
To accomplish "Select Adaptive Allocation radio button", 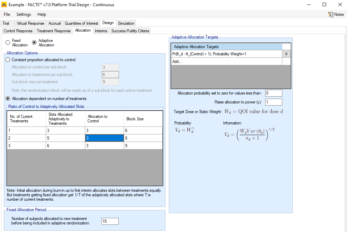I will point(34,43).
